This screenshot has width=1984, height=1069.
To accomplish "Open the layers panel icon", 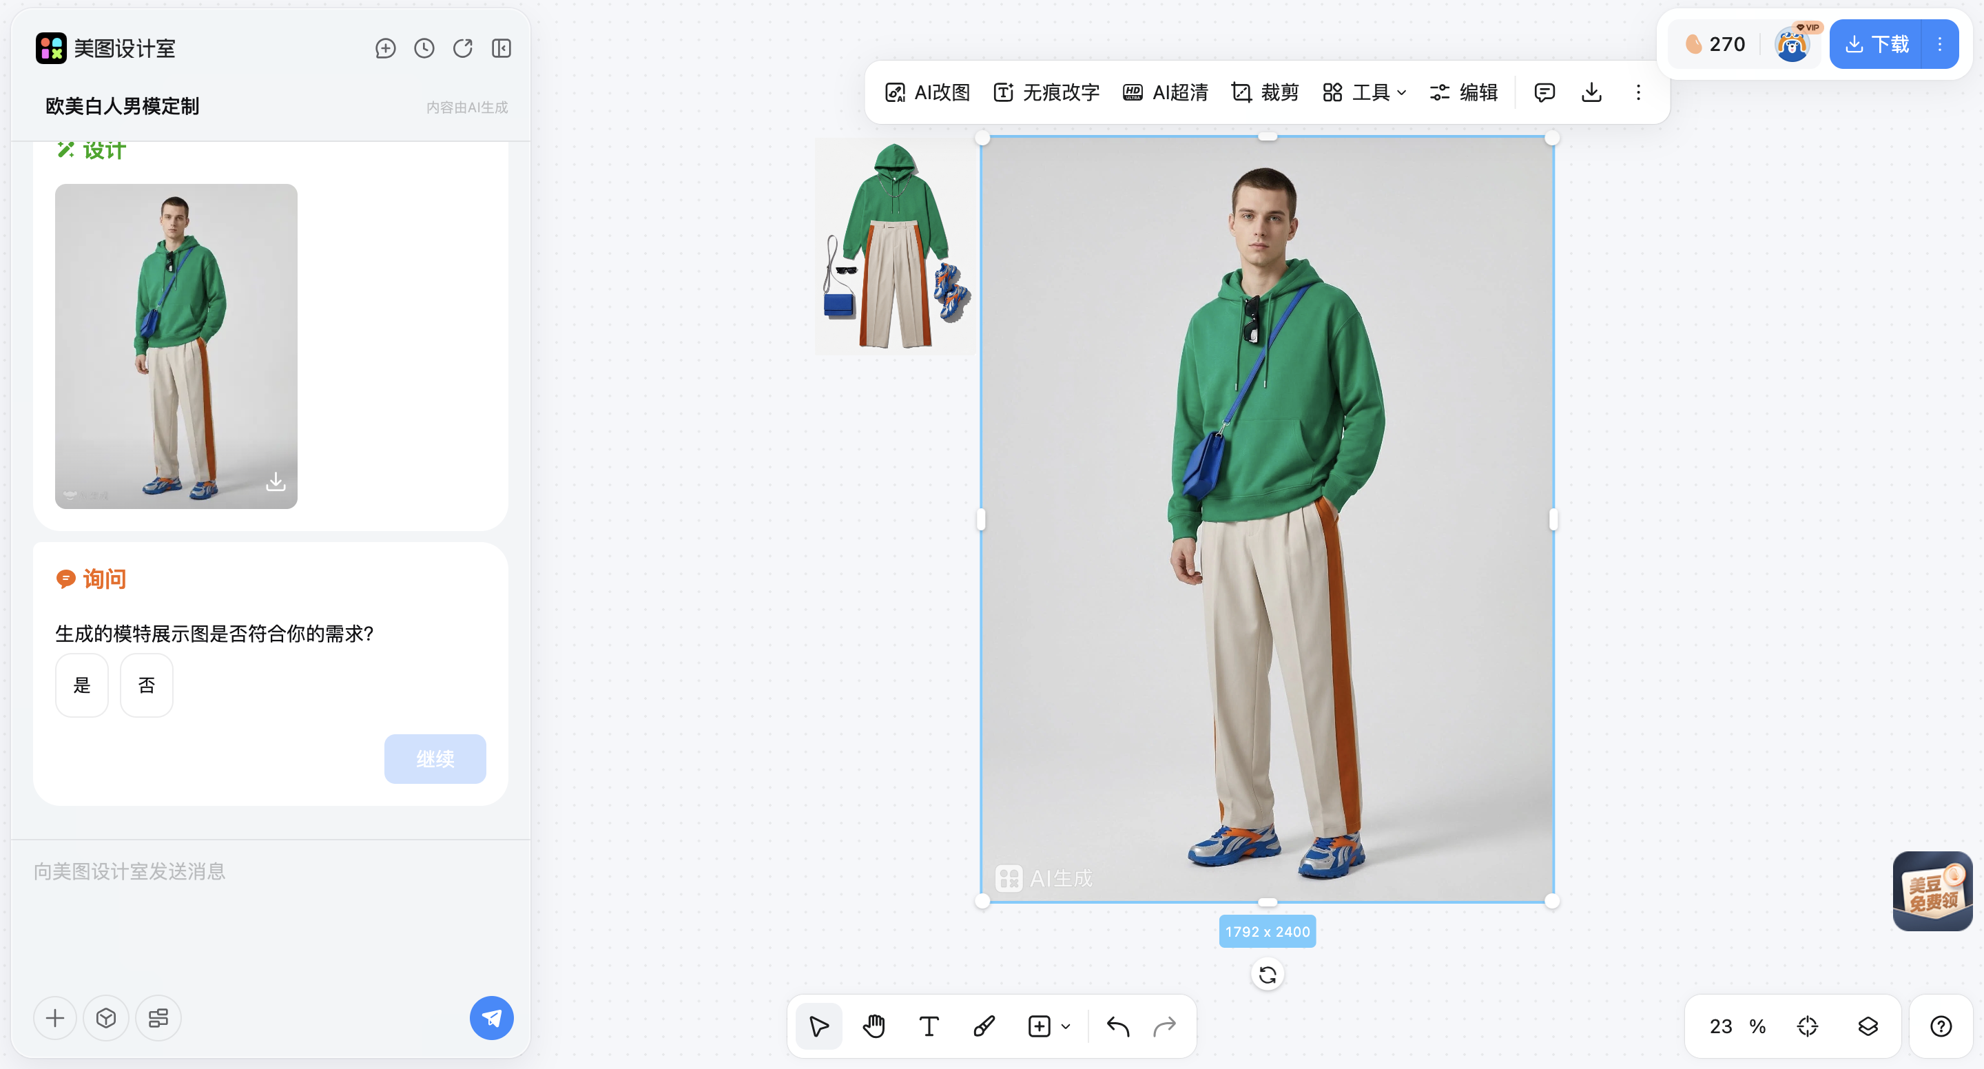I will (x=1868, y=1026).
